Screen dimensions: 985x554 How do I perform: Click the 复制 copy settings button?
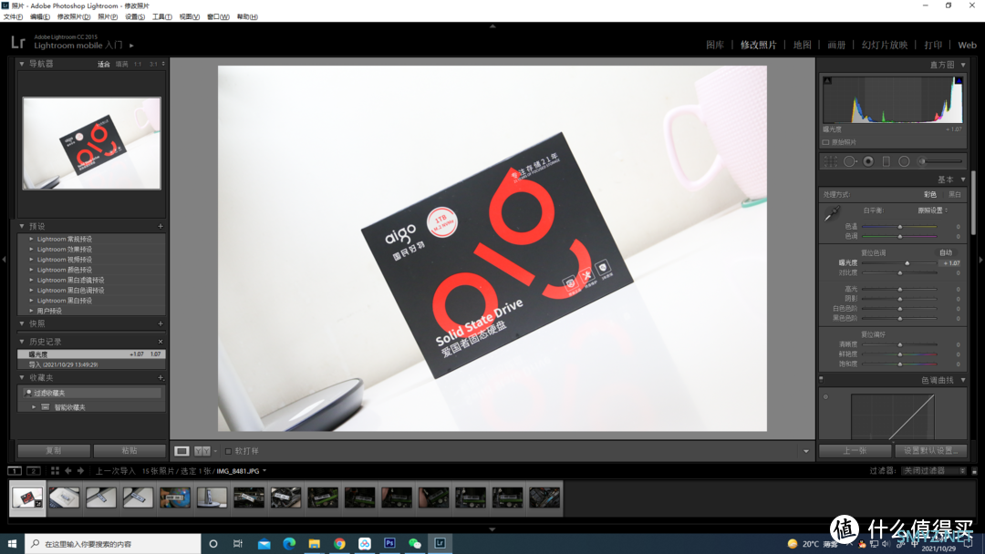[54, 450]
